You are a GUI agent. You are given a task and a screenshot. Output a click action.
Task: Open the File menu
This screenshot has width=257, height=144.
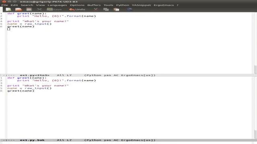click(4, 5)
